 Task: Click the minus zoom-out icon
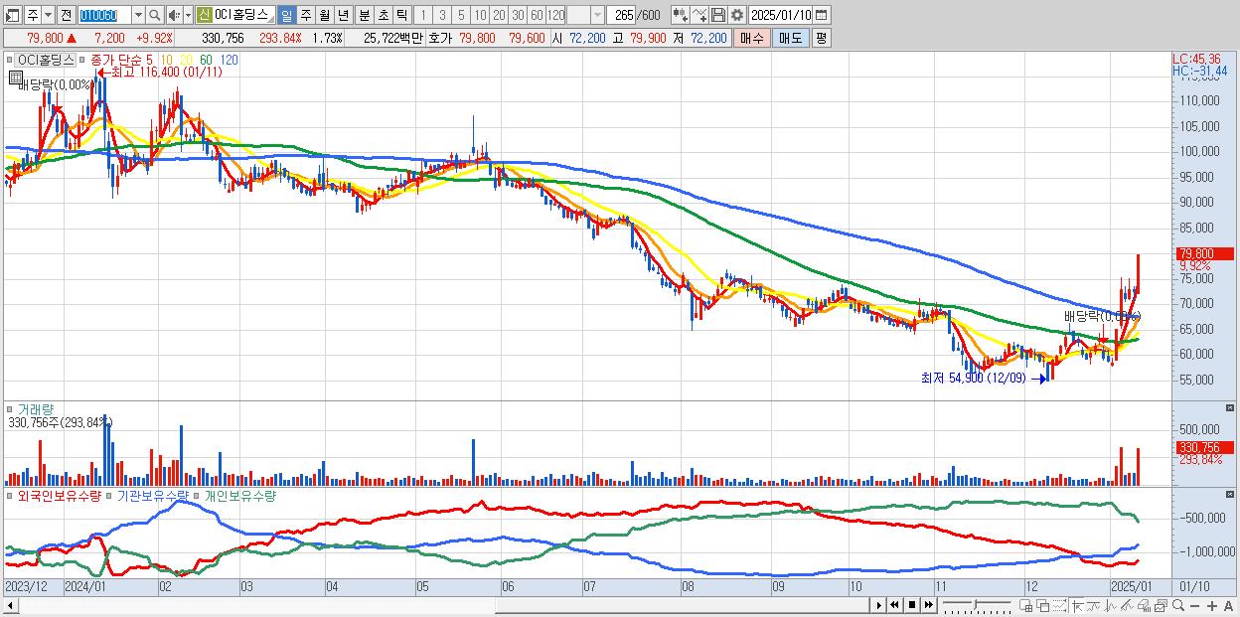[x=1194, y=606]
